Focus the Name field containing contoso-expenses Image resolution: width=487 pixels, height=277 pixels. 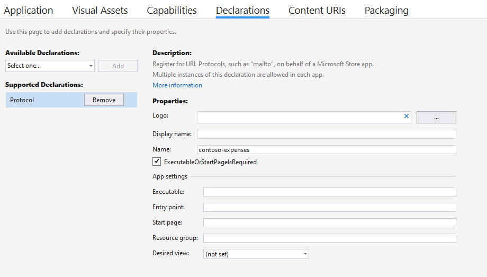[326, 150]
